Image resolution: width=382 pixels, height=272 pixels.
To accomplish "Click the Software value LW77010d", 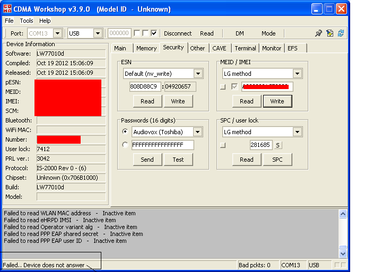I will pyautogui.click(x=71, y=54).
